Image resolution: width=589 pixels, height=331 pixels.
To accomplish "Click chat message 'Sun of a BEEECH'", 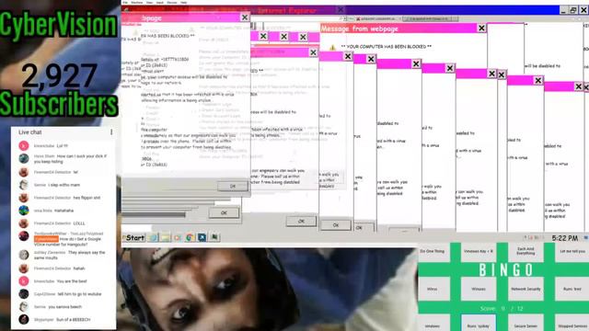I will pos(74,319).
